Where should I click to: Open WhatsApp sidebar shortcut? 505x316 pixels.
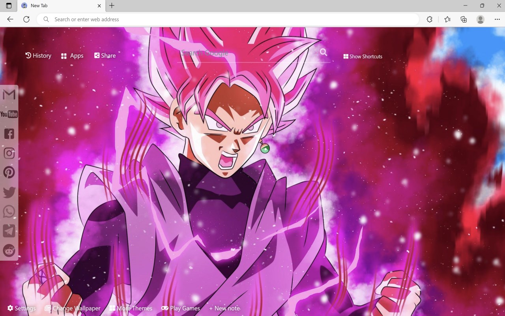pos(9,211)
